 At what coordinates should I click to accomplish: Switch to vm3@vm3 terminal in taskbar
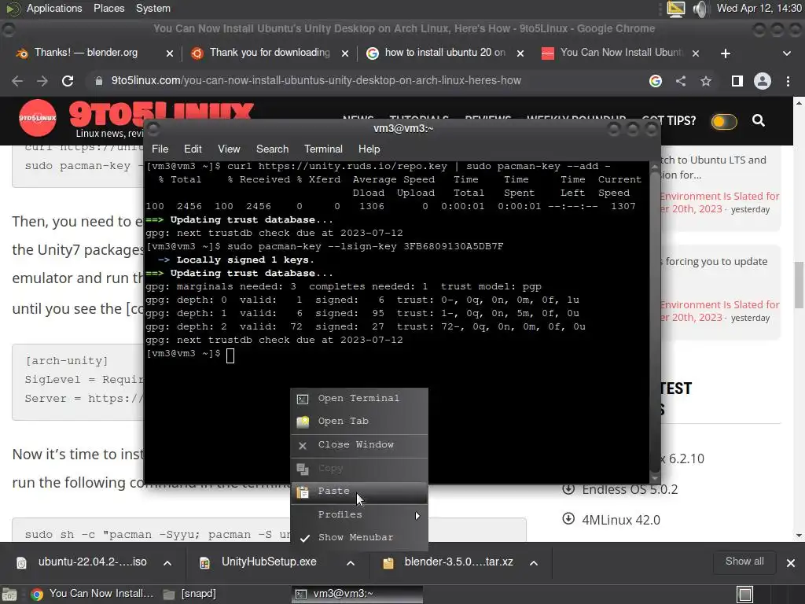tap(358, 595)
